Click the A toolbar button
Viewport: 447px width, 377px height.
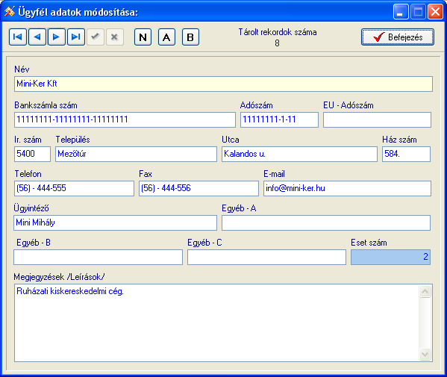pyautogui.click(x=166, y=37)
